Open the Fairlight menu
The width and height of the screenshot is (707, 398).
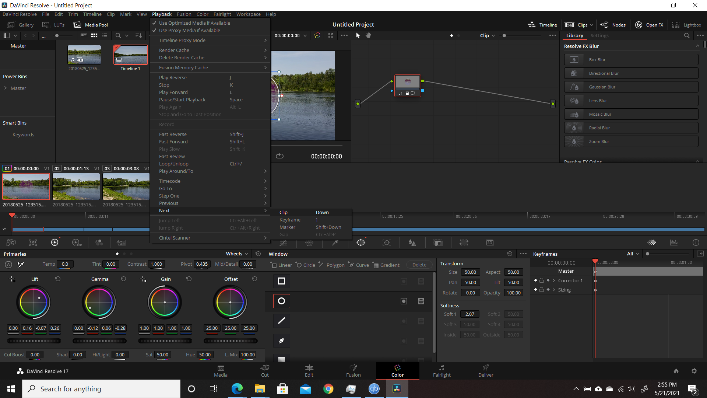[x=222, y=14]
